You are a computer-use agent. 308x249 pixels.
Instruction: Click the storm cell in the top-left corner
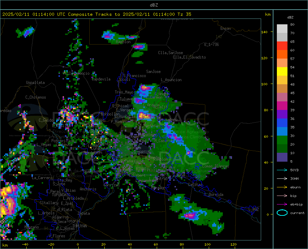(x=26, y=32)
